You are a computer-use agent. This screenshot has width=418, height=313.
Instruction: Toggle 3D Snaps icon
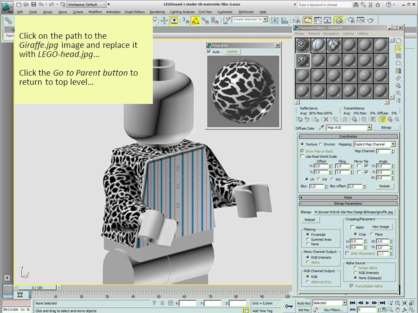pyautogui.click(x=186, y=20)
